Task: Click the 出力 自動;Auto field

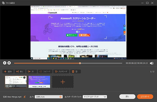Action: pyautogui.click(x=49, y=97)
